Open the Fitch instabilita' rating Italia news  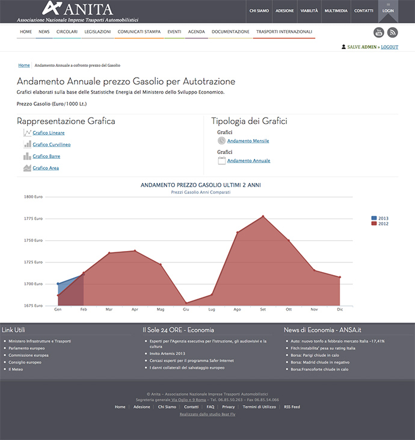coord(323,349)
